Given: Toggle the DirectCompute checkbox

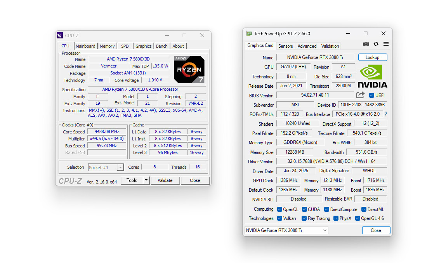Looking at the screenshot, I should tap(326, 209).
